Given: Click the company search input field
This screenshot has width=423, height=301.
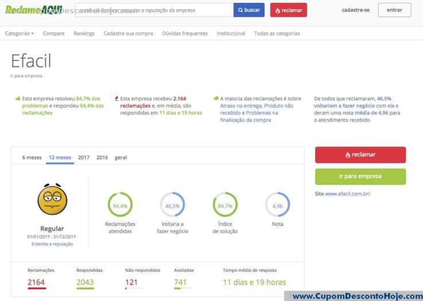Looking at the screenshot, I should click(x=154, y=10).
